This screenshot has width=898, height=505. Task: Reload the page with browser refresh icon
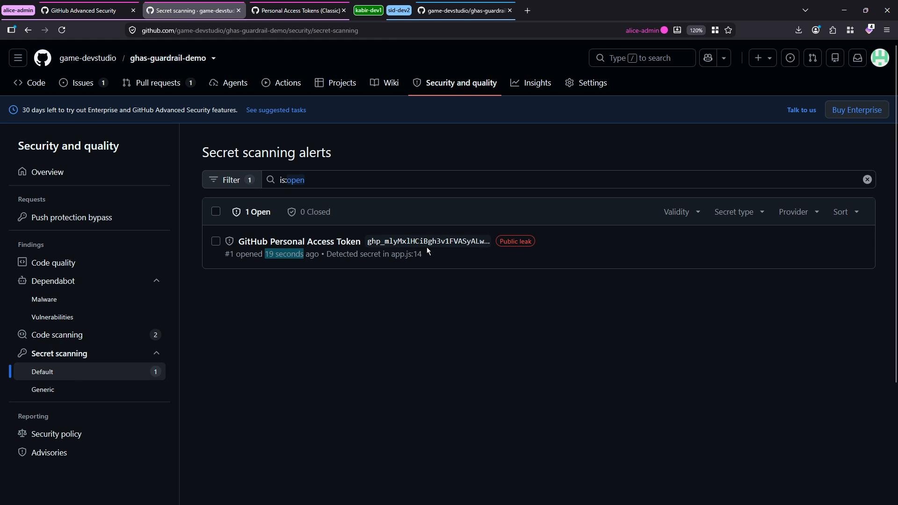62,30
